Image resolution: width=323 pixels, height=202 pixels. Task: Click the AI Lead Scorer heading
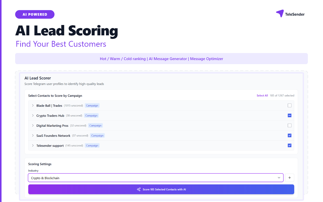[38, 78]
